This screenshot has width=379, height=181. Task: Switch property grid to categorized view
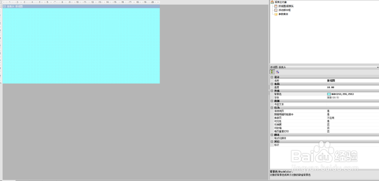pos(272,72)
